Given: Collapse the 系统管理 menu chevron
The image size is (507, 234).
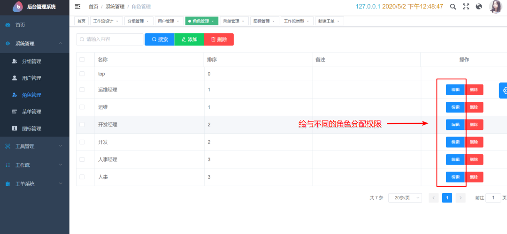Looking at the screenshot, I should click(x=61, y=43).
